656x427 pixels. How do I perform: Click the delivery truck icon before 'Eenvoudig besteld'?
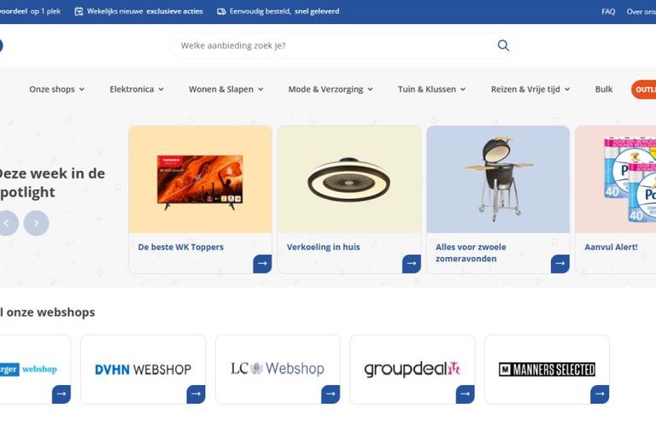(221, 12)
